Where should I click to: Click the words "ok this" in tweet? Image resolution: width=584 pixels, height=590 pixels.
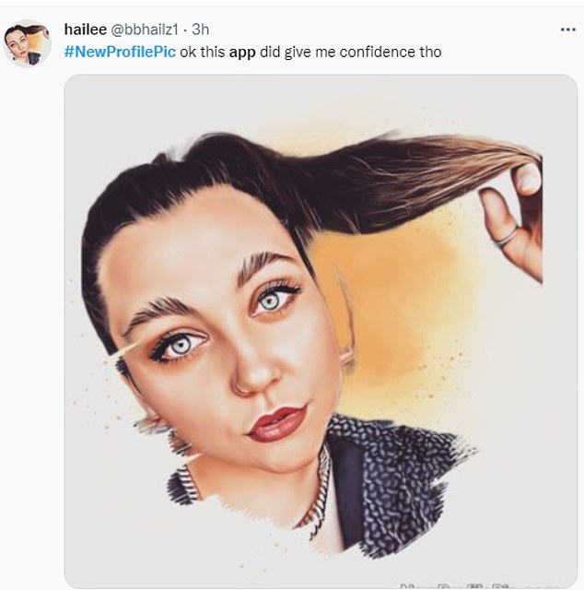pos(202,52)
